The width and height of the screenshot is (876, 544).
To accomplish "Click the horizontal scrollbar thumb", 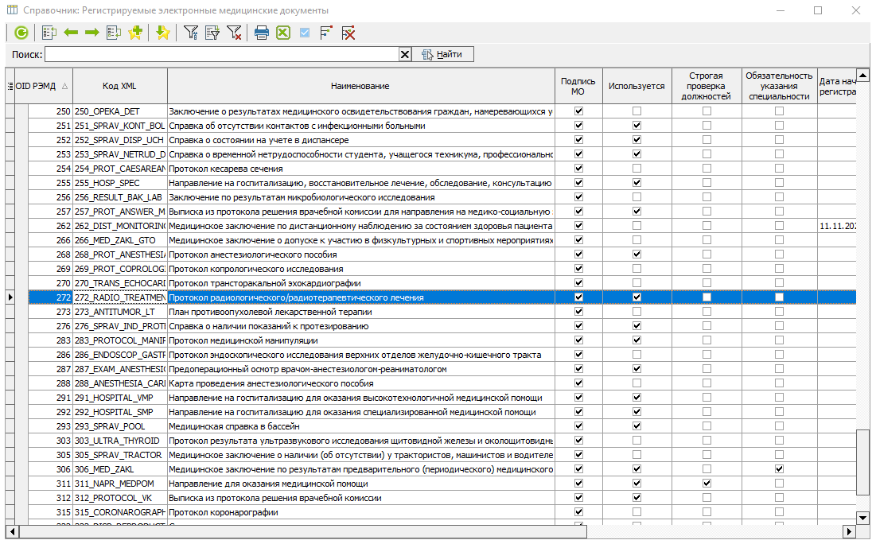I will [x=302, y=531].
